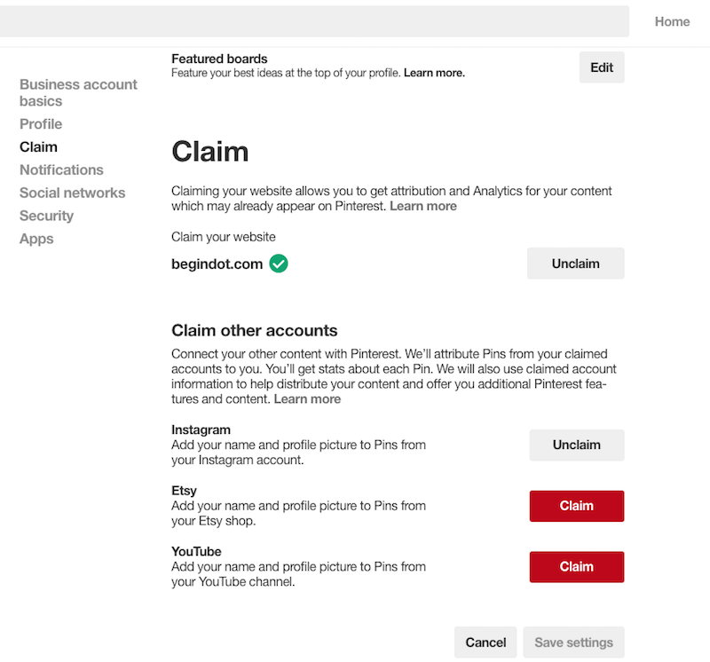The image size is (710, 662).
Task: Open the Notifications settings section
Action: [61, 169]
